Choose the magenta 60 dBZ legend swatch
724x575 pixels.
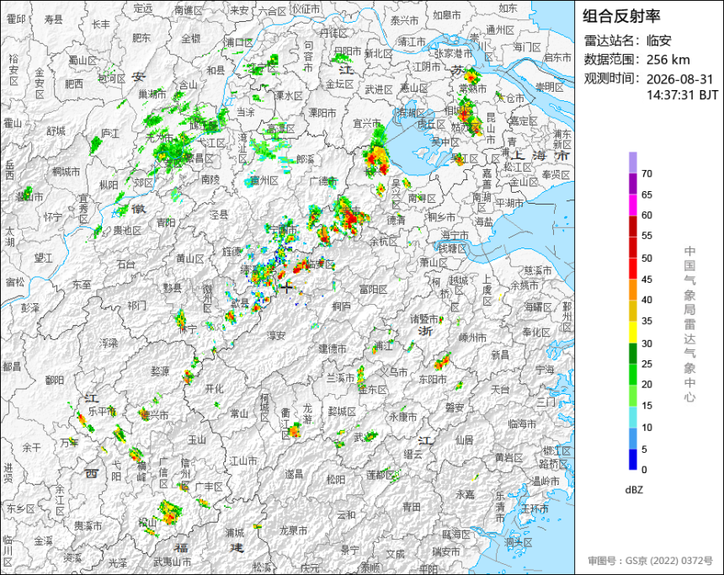pyautogui.click(x=633, y=205)
